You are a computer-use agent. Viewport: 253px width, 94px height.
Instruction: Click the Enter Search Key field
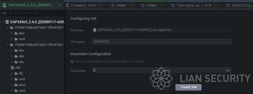point(38,13)
